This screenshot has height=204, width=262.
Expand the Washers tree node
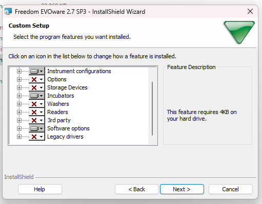point(19,104)
